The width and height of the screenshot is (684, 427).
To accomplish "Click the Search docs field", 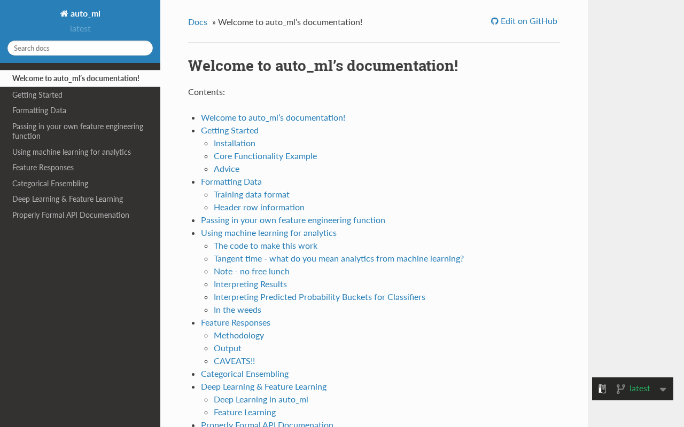I will (x=80, y=48).
